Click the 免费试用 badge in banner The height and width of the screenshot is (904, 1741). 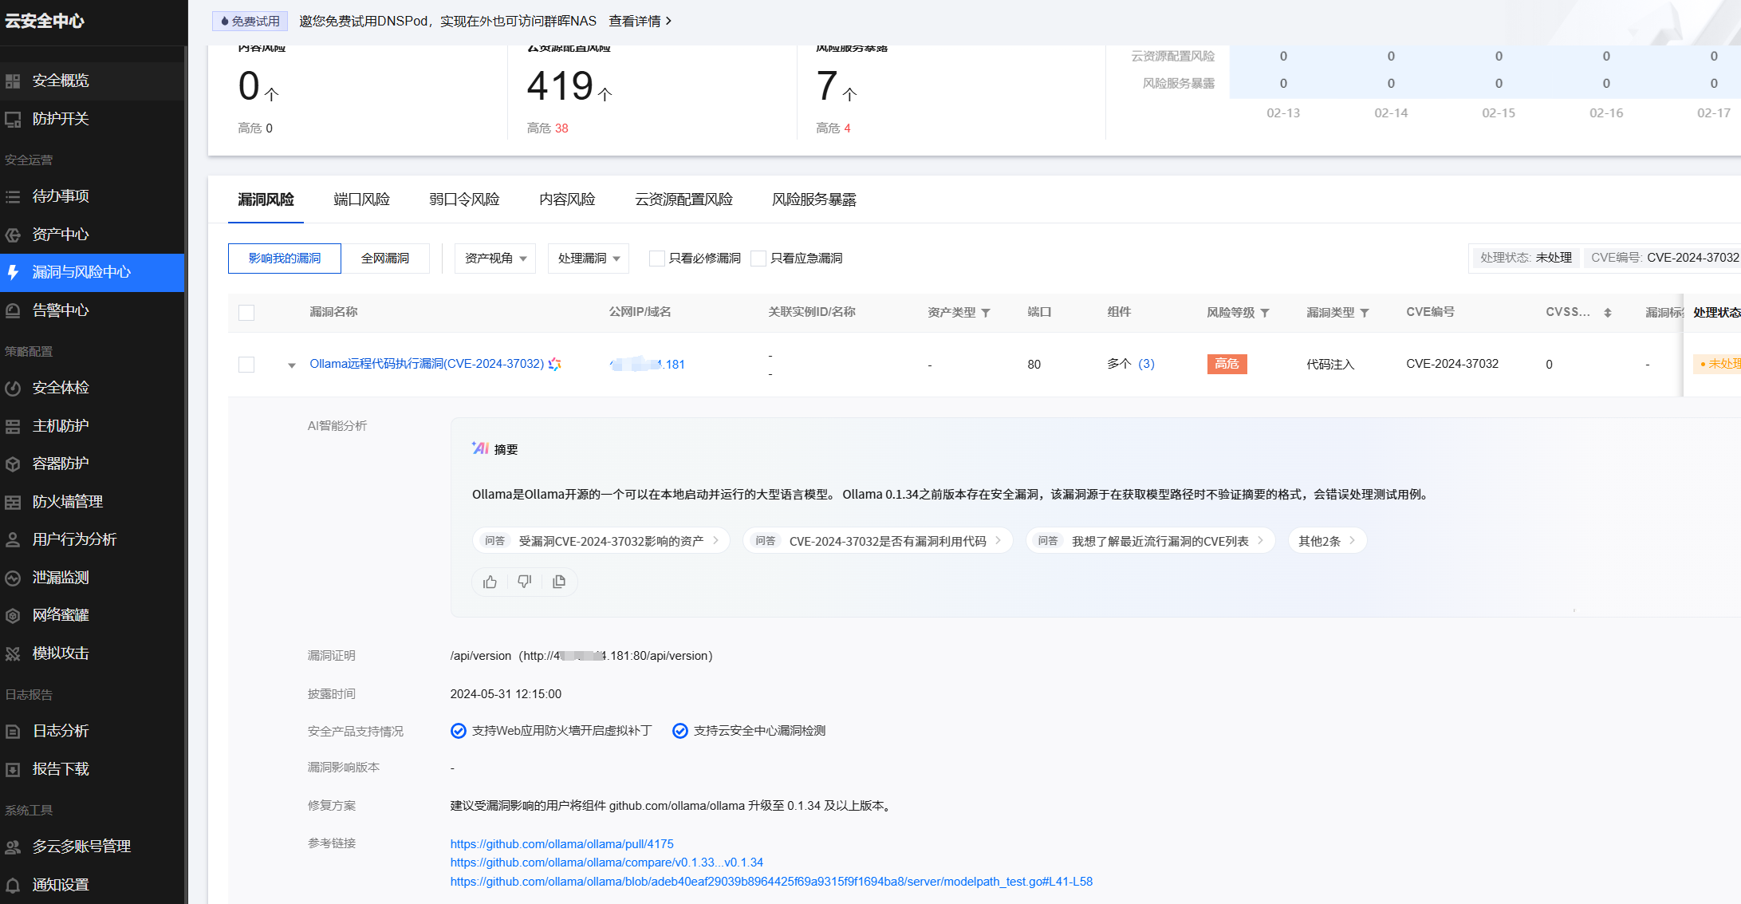click(250, 22)
